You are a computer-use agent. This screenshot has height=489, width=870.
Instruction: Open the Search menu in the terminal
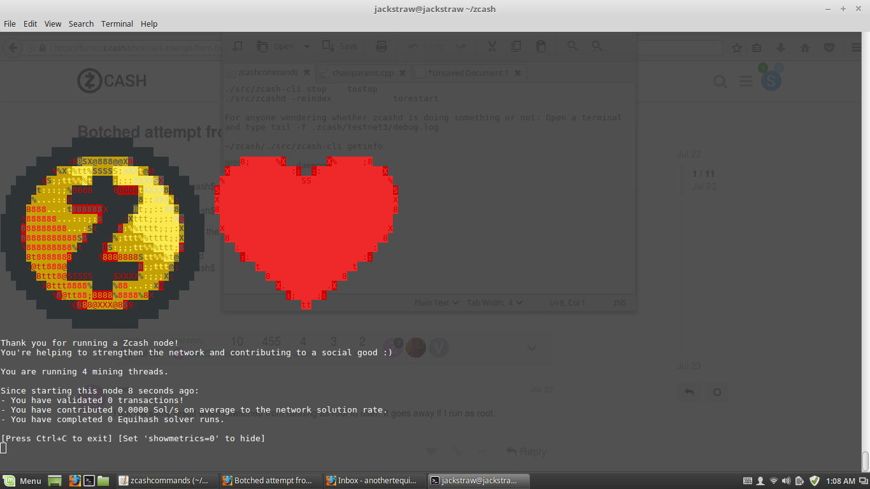pyautogui.click(x=81, y=24)
